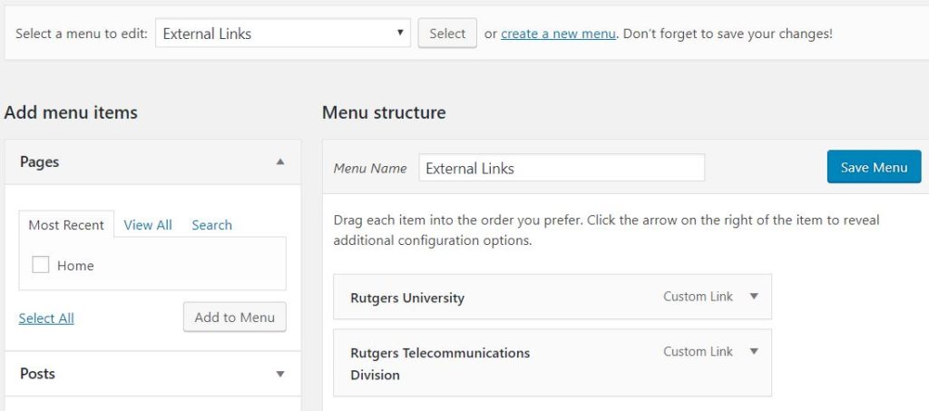Switch to the Most Recent tab
Image resolution: width=929 pixels, height=411 pixels.
point(66,225)
